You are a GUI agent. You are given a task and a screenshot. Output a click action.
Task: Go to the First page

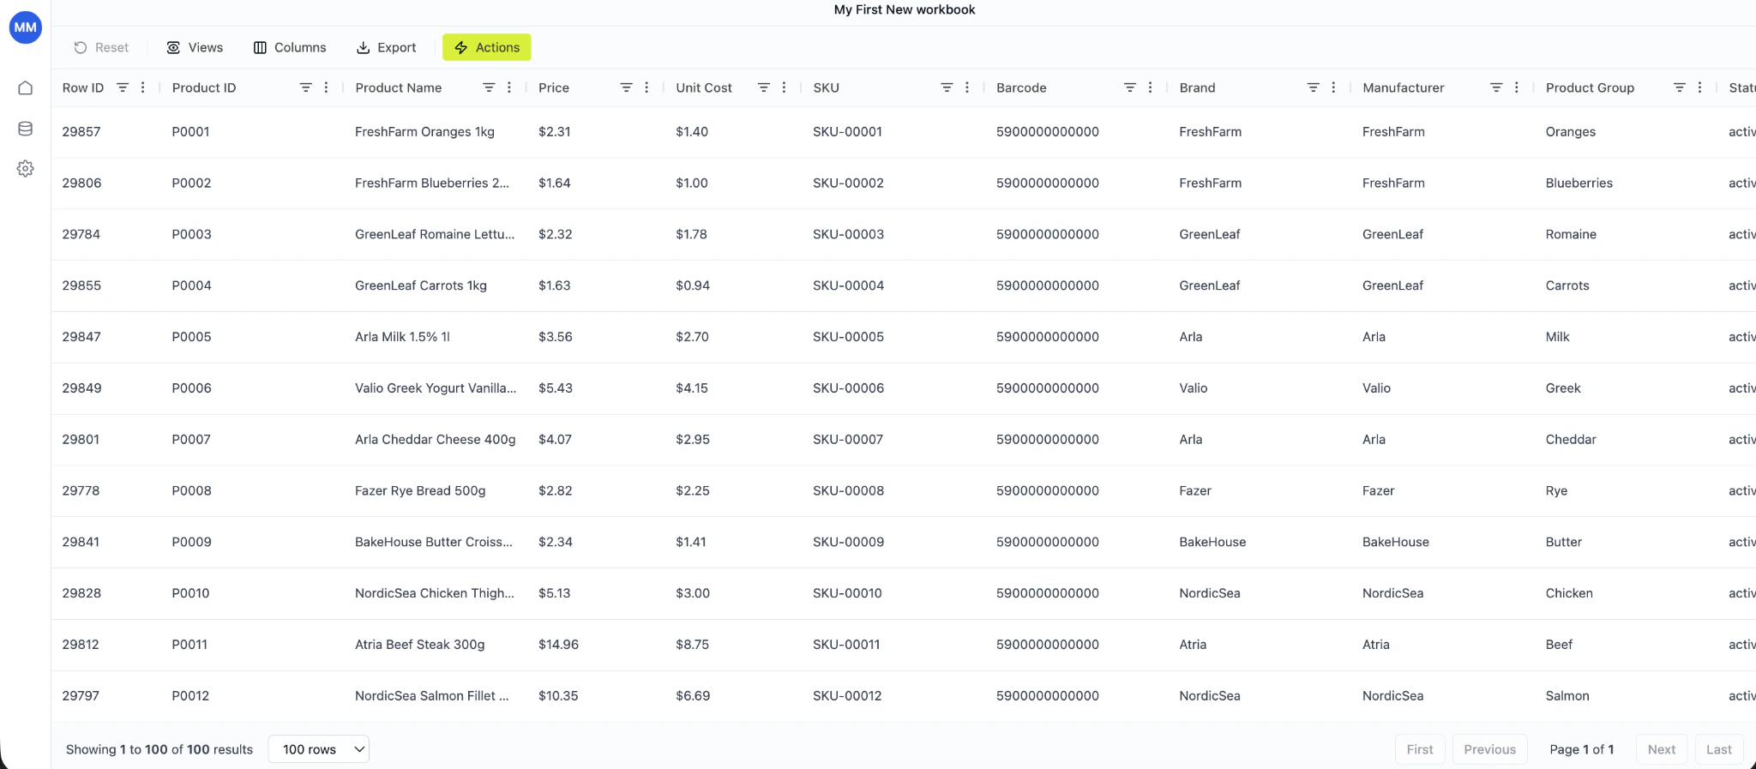click(x=1420, y=749)
